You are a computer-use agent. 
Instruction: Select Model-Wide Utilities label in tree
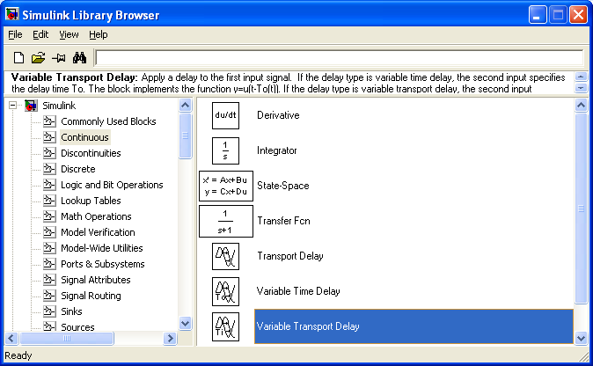pyautogui.click(x=102, y=248)
